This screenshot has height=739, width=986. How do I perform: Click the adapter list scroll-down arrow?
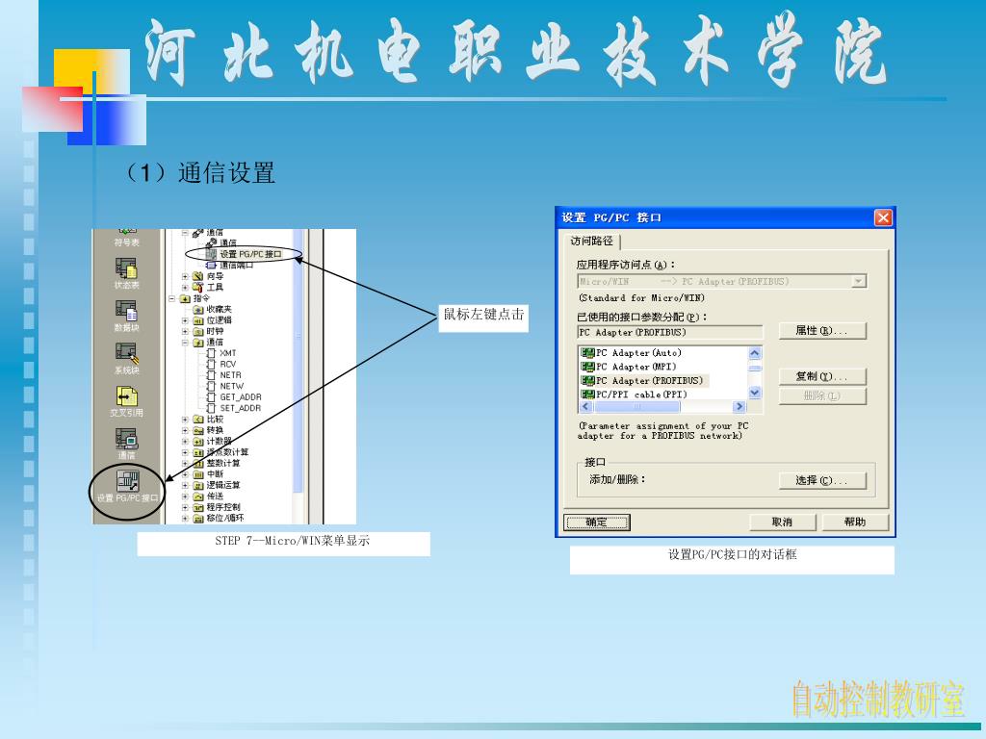755,393
